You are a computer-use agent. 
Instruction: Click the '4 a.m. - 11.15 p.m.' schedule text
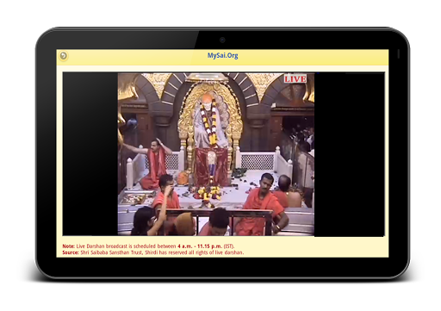tap(200, 246)
